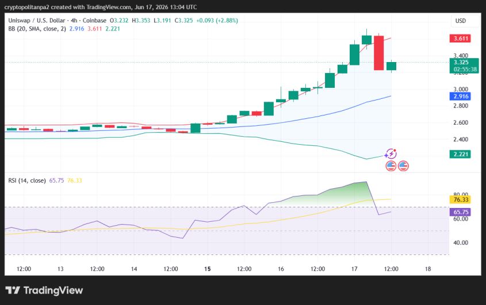Image resolution: width=486 pixels, height=305 pixels.
Task: Click the 2.600 price axis label
Action: pyautogui.click(x=461, y=122)
